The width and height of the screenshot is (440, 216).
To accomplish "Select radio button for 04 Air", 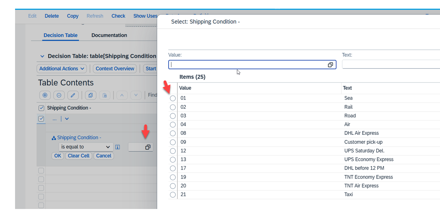I will pyautogui.click(x=173, y=125).
